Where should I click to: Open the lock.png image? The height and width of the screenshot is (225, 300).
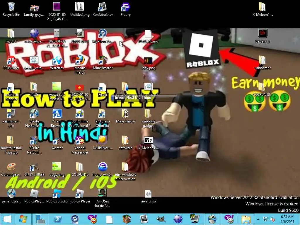click(148, 63)
